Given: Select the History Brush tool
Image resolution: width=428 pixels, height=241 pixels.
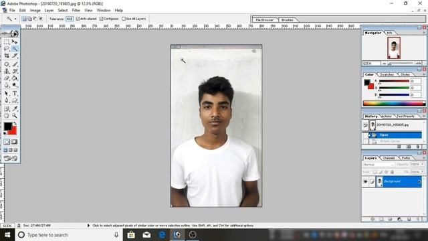Looking at the screenshot, I should [x=15, y=71].
